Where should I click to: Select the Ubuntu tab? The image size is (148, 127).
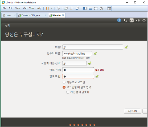57,15
